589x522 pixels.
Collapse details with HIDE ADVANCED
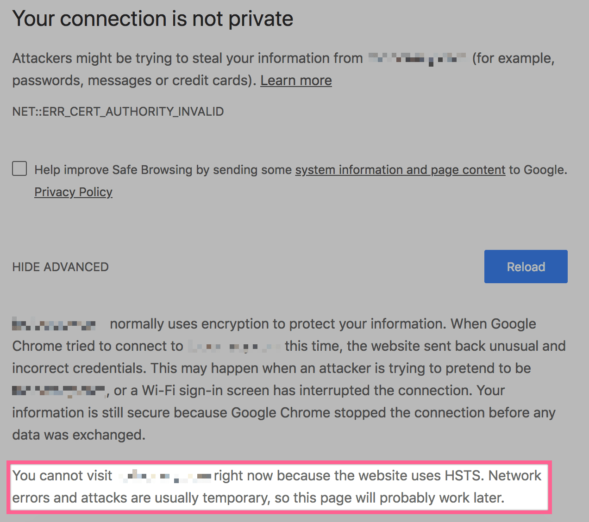tap(61, 267)
